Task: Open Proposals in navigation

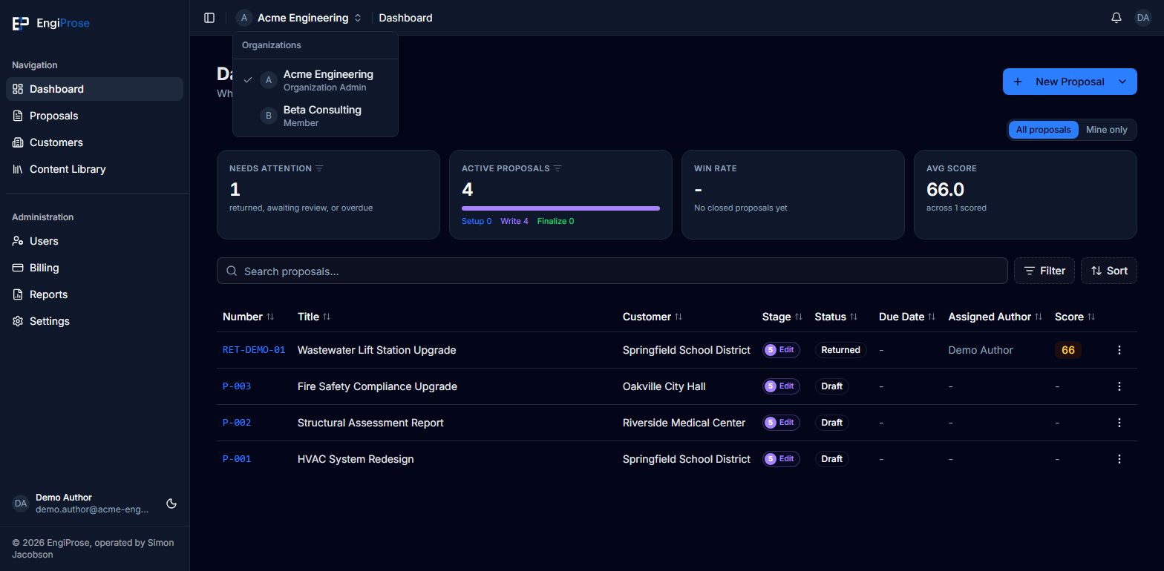Action: 94,116
